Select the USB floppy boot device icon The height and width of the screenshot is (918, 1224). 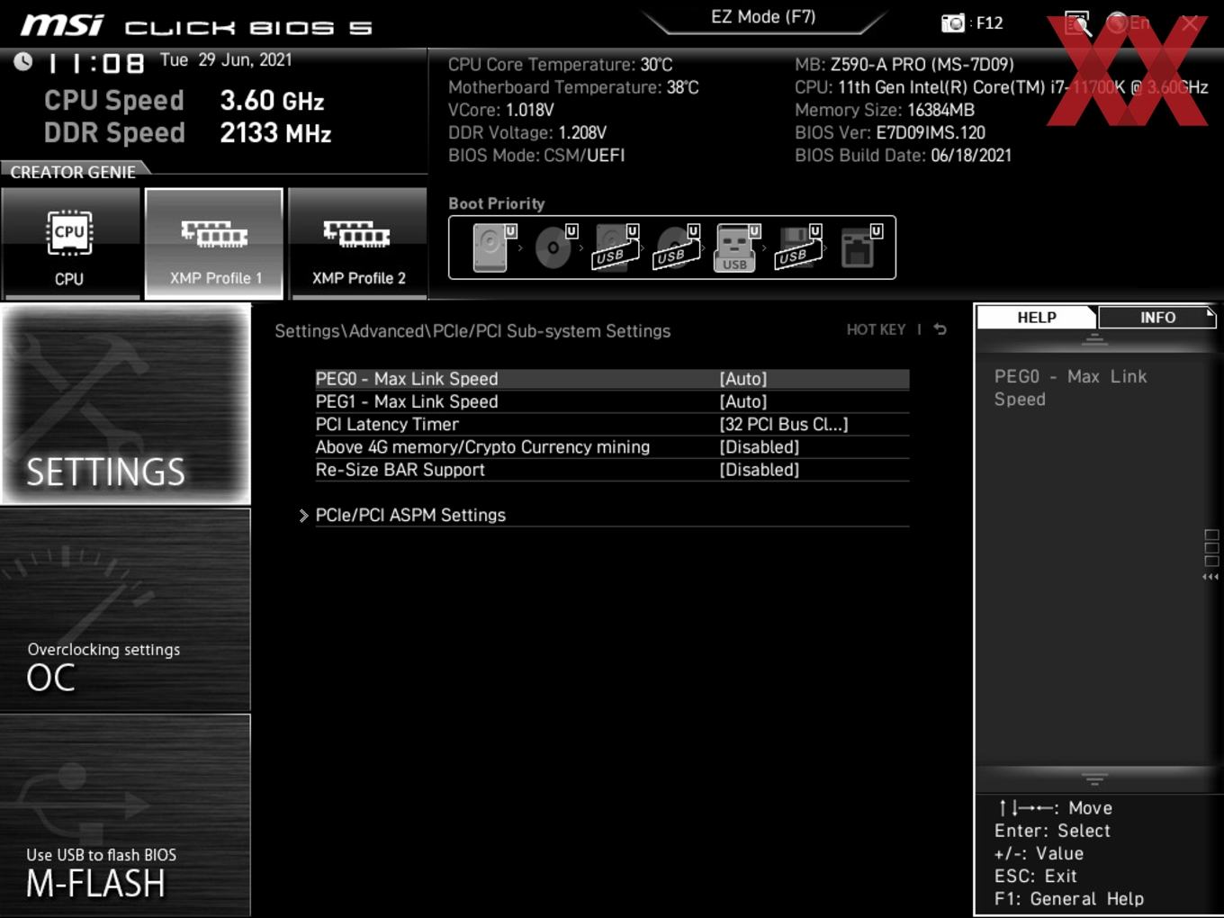coord(797,247)
